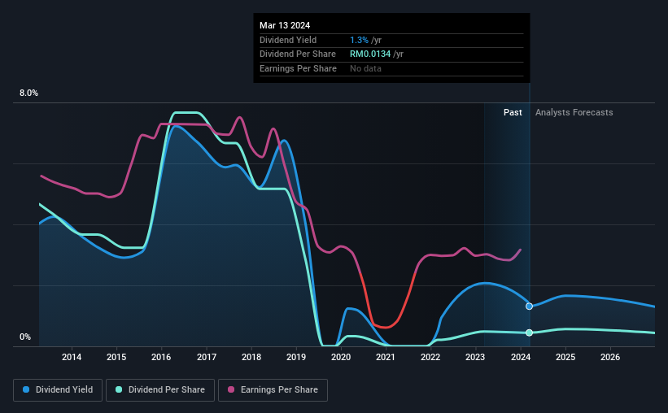Click the 1.3% dividend yield tooltip value

[359, 40]
